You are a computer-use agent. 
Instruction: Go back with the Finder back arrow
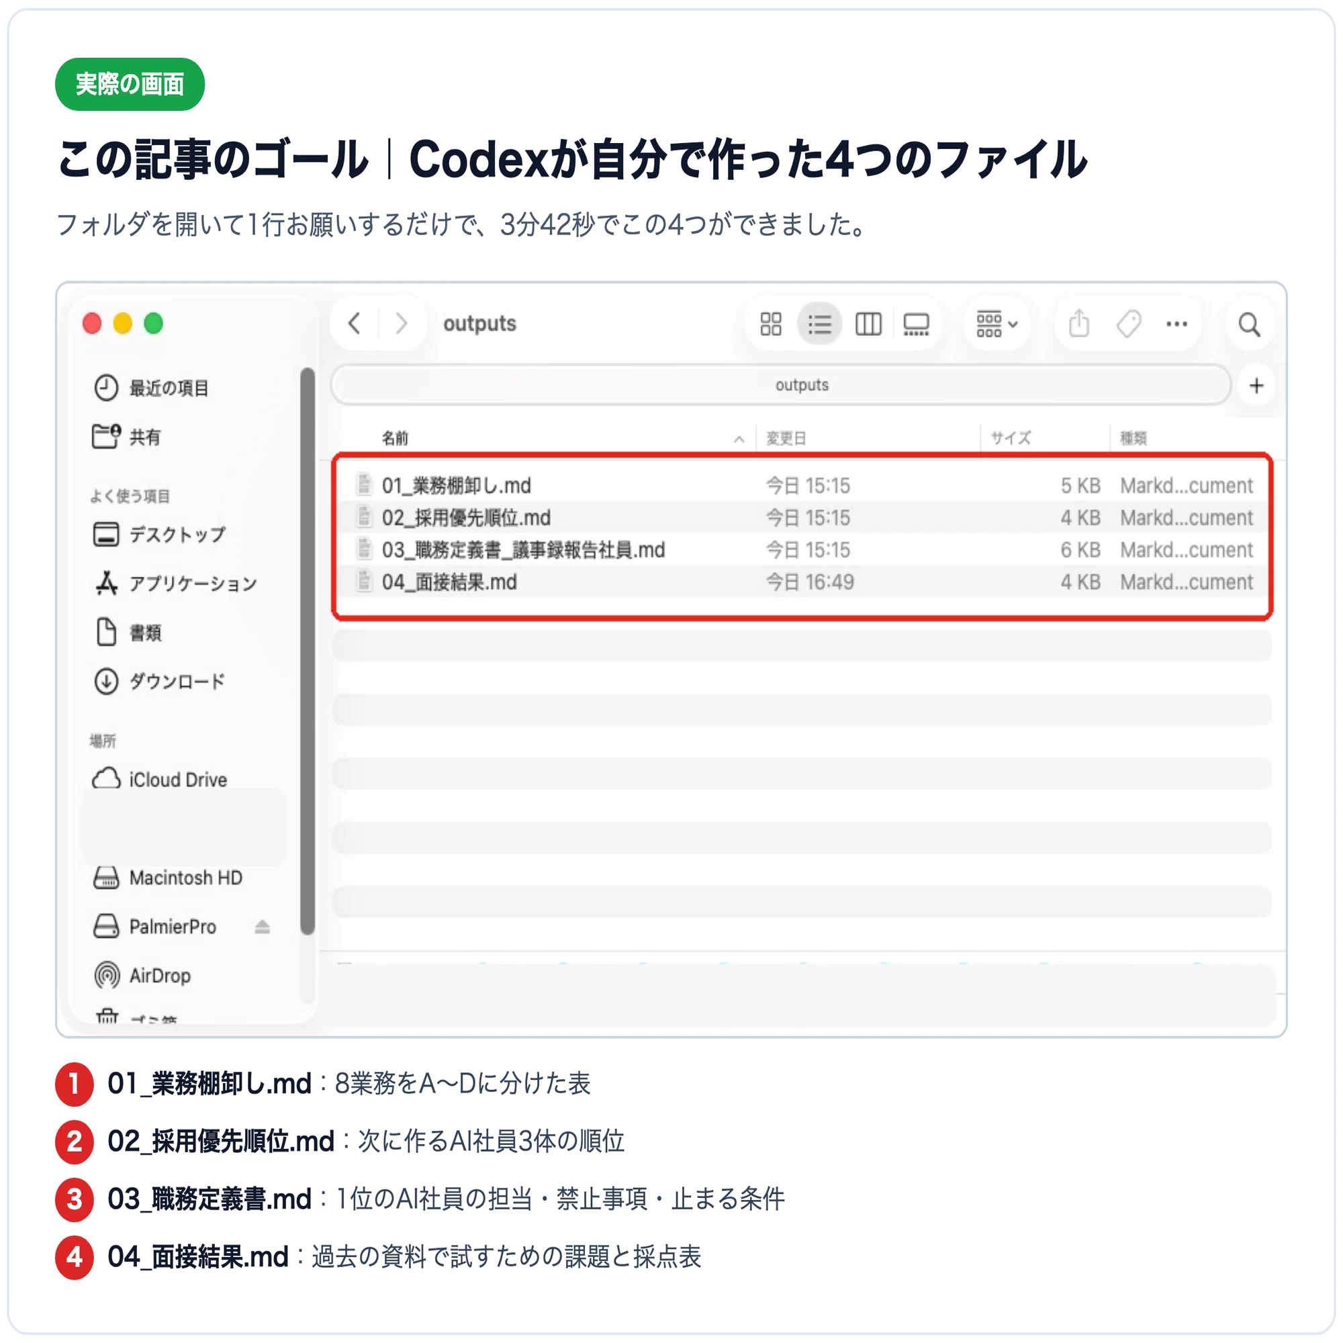tap(355, 323)
